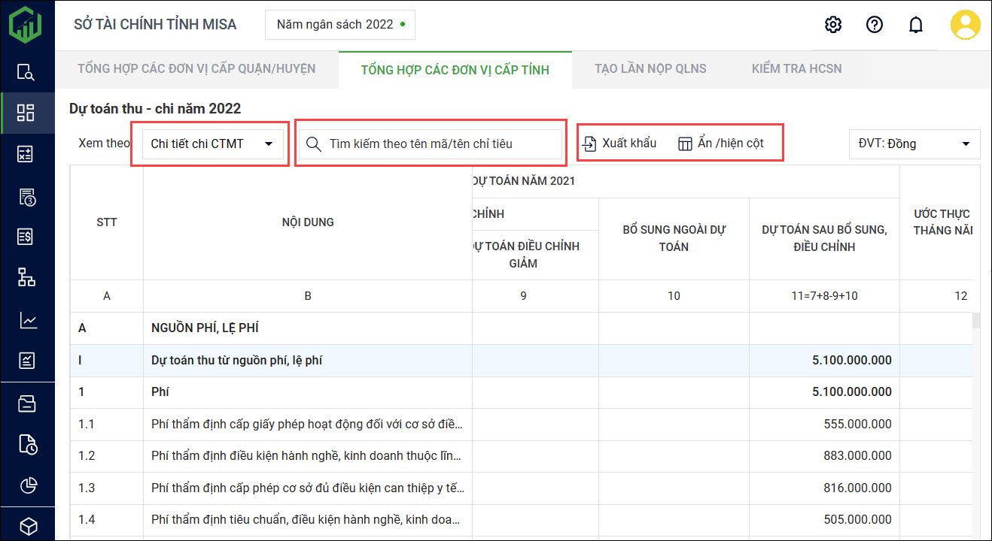Click the 'Xuất khẩu' export button

click(x=620, y=144)
